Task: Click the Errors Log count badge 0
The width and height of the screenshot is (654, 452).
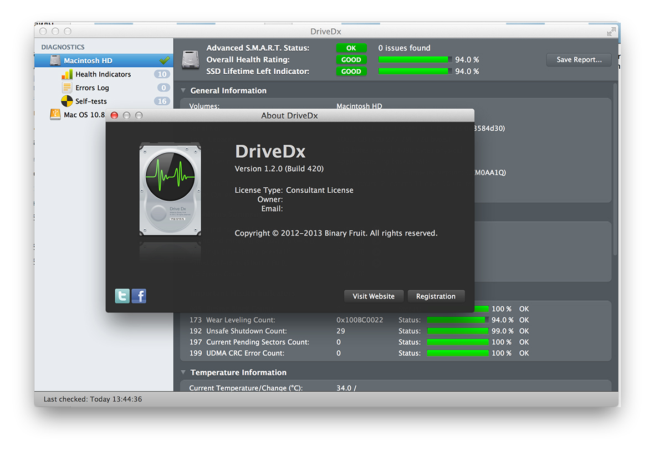Action: point(163,88)
